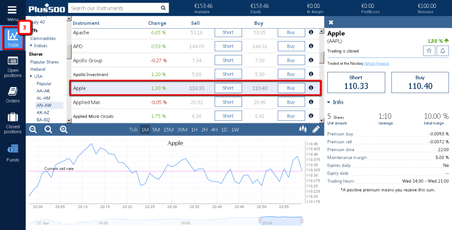The image size is (452, 230).
Task: Switch chart to candlestick type
Action: coord(302,129)
